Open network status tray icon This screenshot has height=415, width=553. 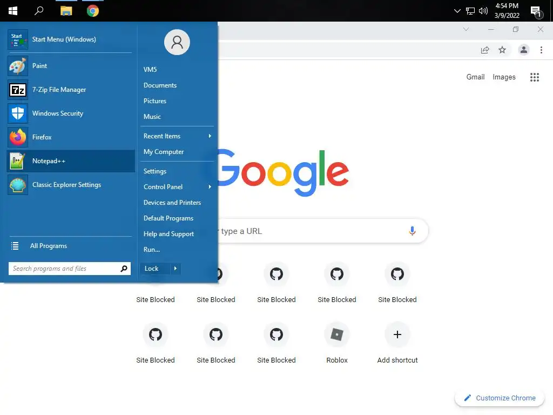click(x=470, y=11)
